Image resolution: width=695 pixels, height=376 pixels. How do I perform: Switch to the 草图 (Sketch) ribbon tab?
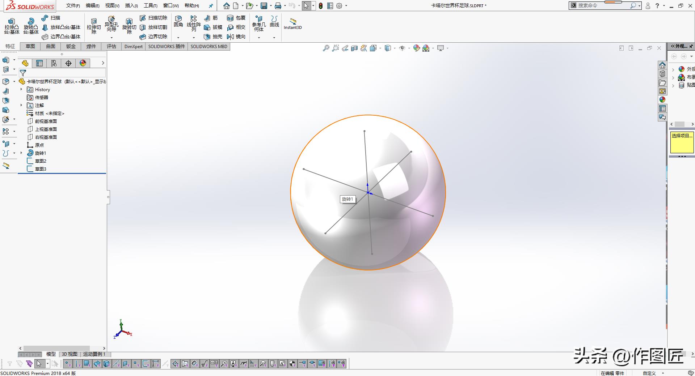pyautogui.click(x=30, y=46)
